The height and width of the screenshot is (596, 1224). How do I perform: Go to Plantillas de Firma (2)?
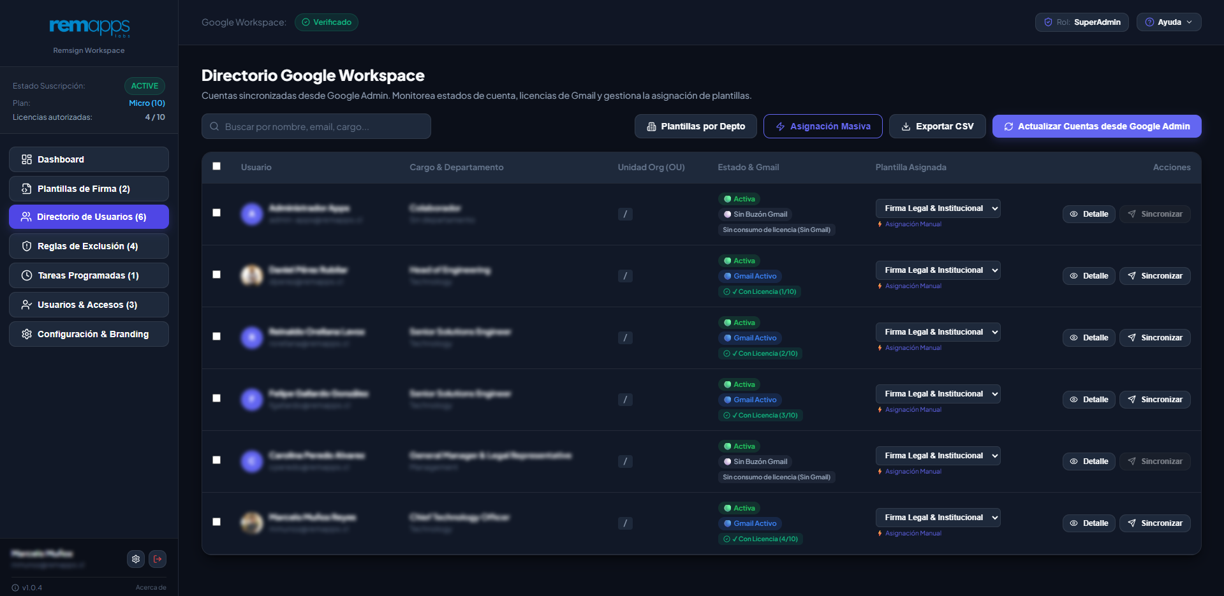tap(89, 189)
